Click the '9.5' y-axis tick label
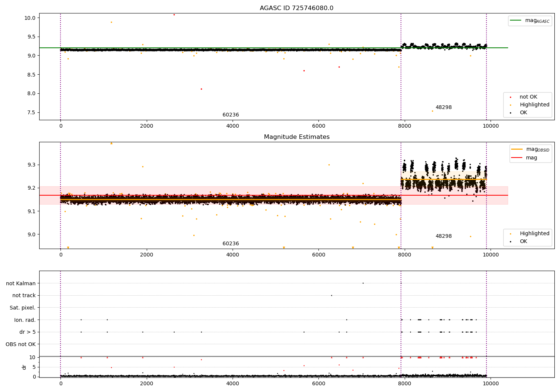 coord(31,37)
